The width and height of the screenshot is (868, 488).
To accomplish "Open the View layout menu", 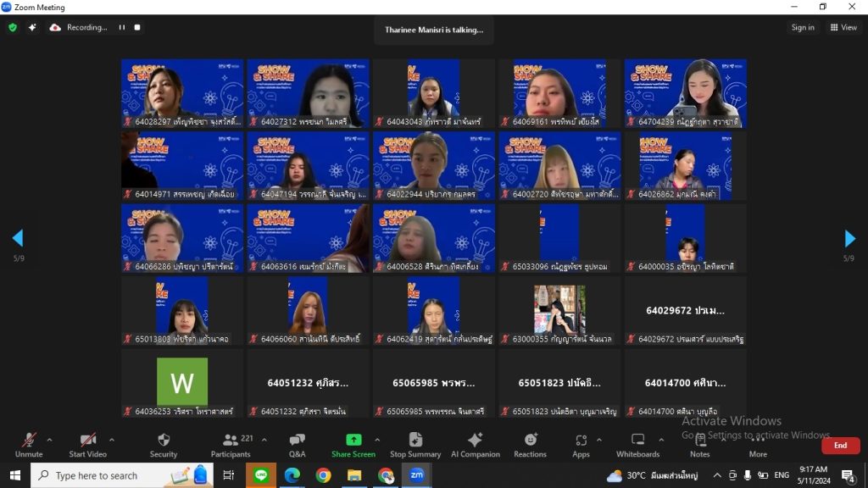I will [x=843, y=27].
